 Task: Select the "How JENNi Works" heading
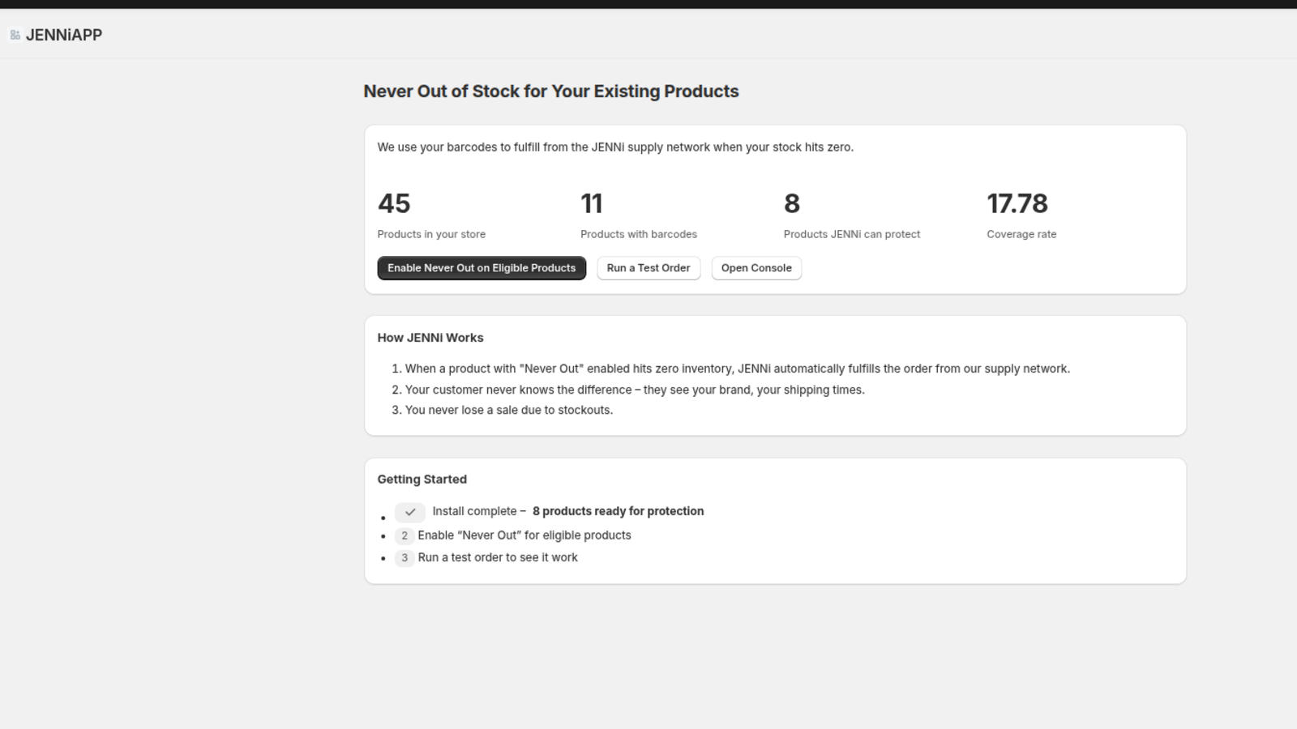pyautogui.click(x=430, y=338)
